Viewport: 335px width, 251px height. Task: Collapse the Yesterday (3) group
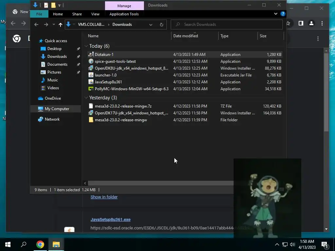pyautogui.click(x=86, y=97)
